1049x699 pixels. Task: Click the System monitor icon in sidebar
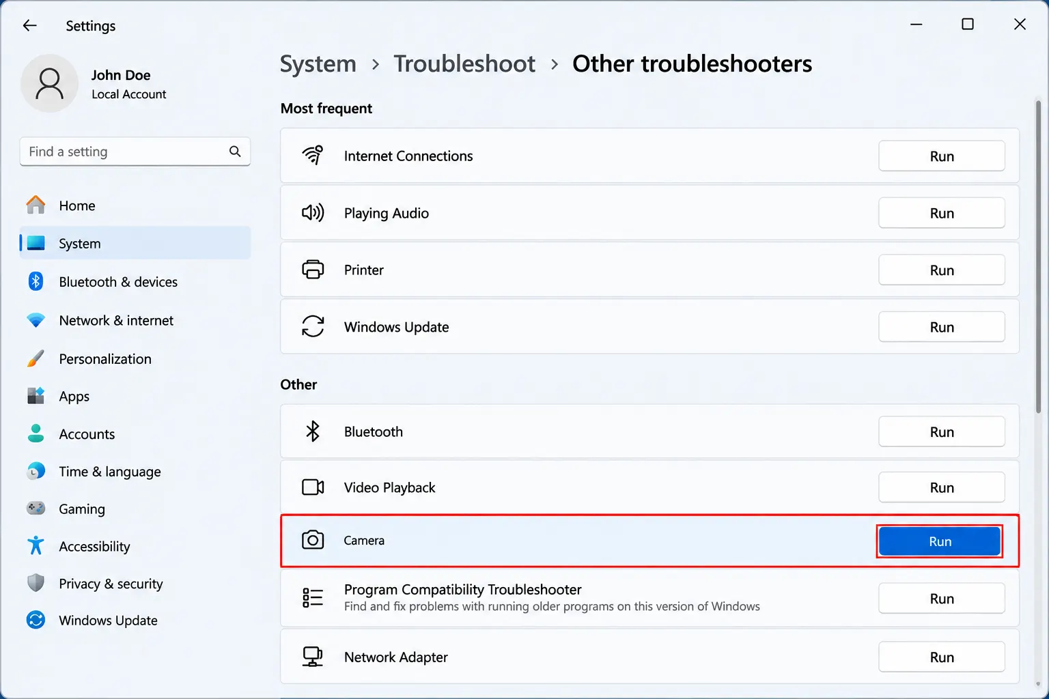point(36,243)
